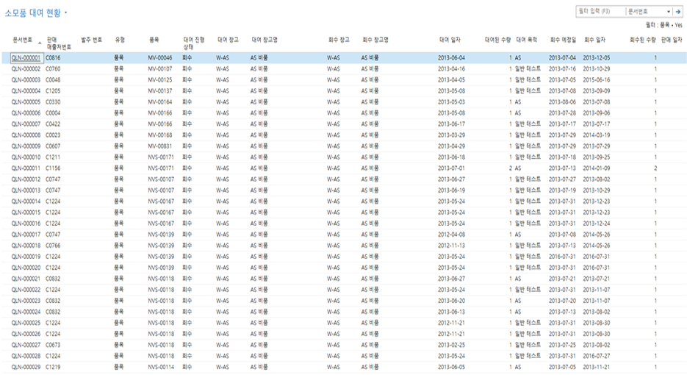Click the 유형 column header

point(120,40)
